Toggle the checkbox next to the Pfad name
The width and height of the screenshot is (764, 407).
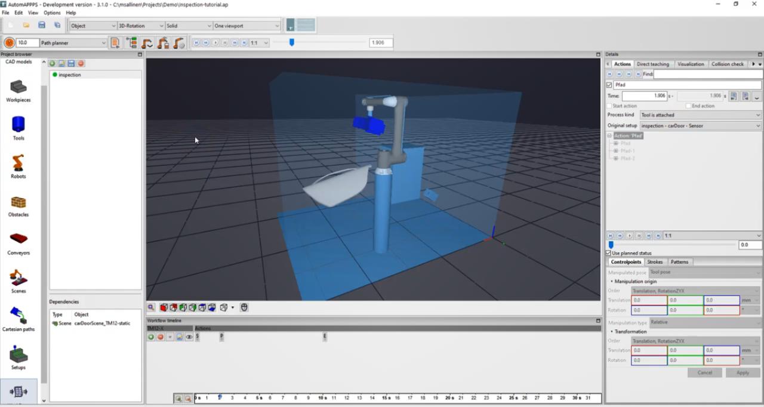(609, 85)
